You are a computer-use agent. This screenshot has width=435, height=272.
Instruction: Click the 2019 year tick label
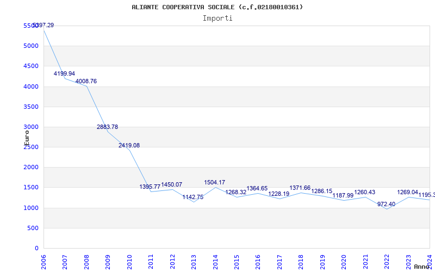(x=322, y=262)
